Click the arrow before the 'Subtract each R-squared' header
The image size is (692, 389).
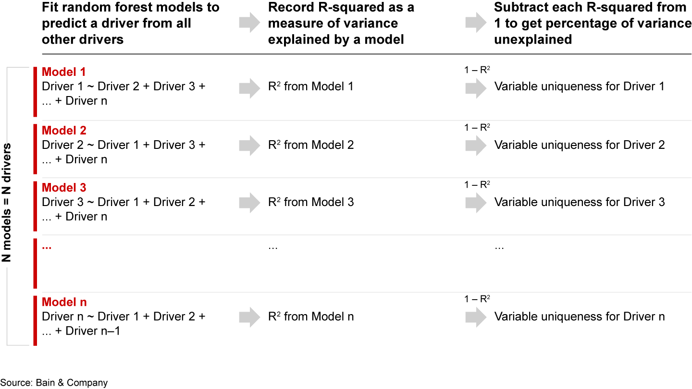pyautogui.click(x=476, y=23)
